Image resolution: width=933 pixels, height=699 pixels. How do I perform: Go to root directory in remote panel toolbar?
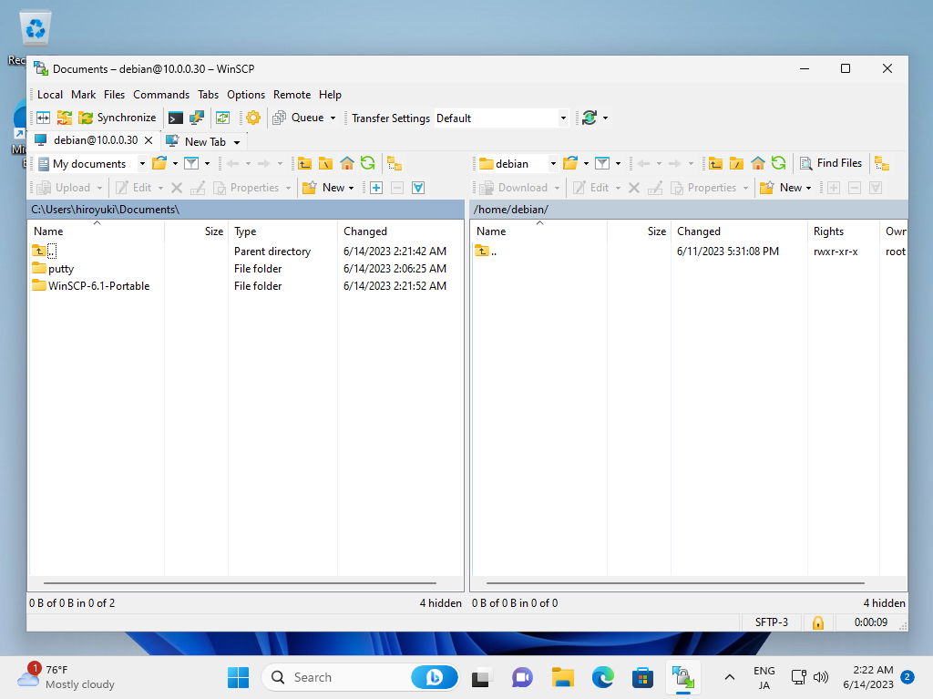[736, 163]
